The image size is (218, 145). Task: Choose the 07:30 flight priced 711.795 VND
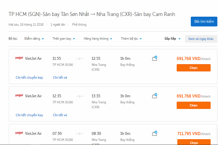coord(194,142)
